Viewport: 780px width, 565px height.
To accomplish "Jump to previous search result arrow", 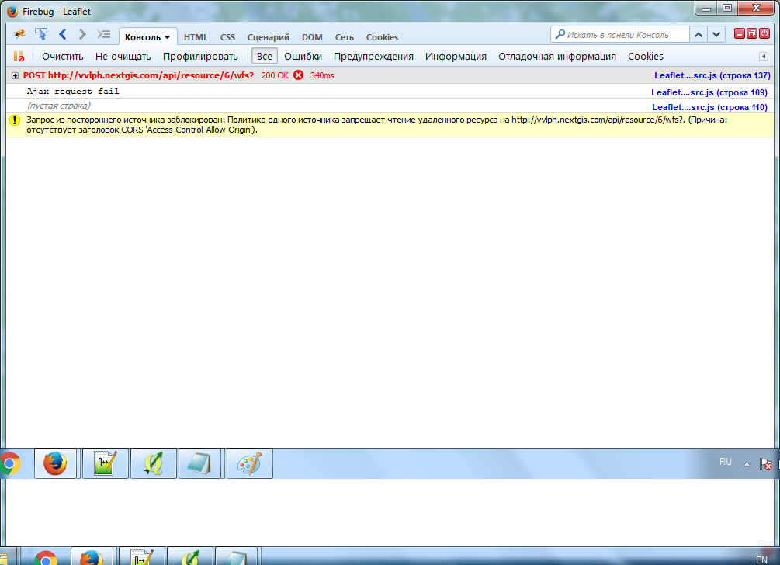I will point(699,35).
